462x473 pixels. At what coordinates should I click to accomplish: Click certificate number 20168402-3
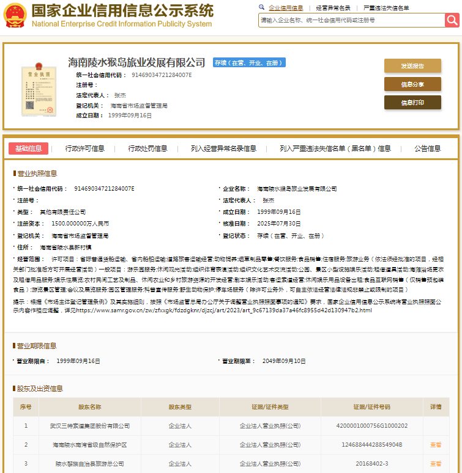point(371,464)
